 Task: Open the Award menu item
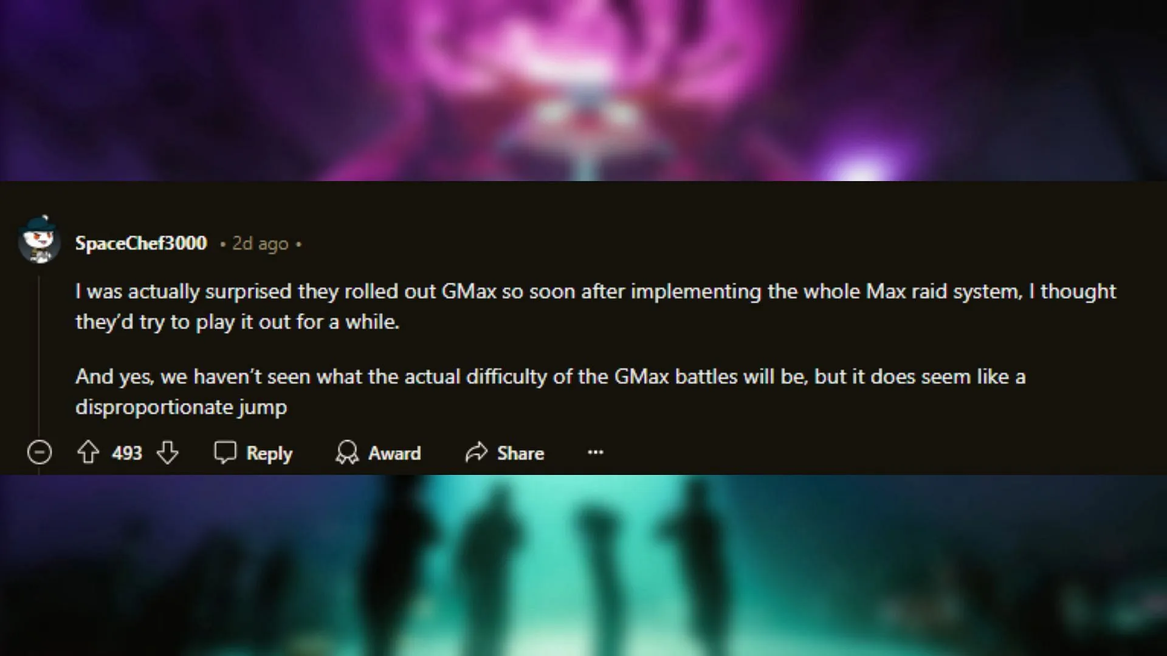[x=377, y=453]
